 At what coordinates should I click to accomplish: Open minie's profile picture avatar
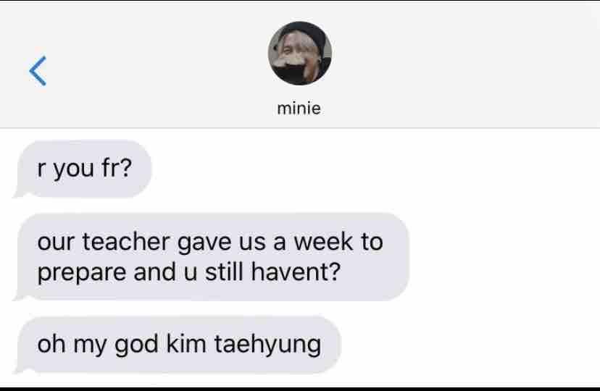(299, 53)
